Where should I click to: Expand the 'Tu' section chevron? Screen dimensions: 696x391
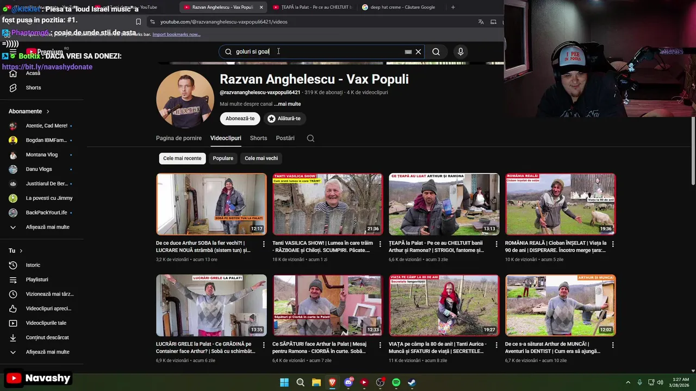(21, 251)
